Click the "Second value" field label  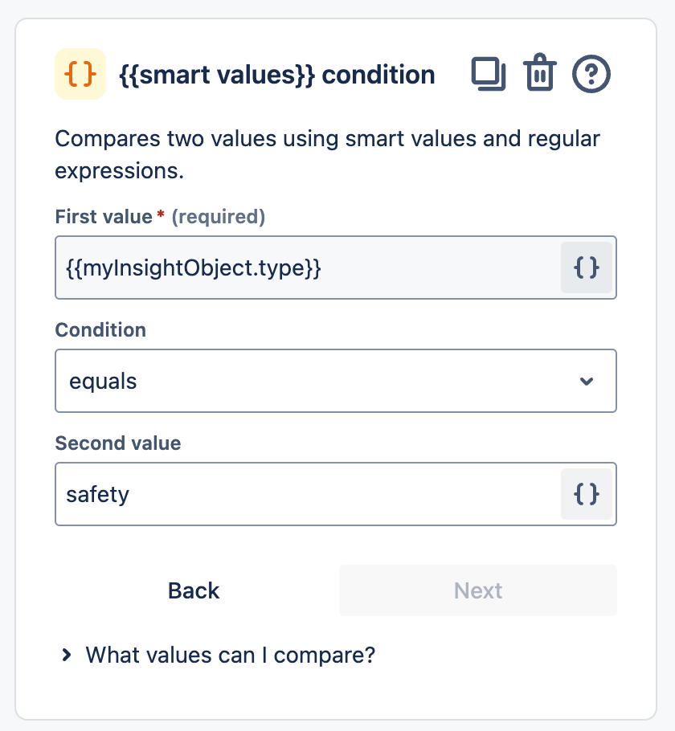pyautogui.click(x=117, y=443)
